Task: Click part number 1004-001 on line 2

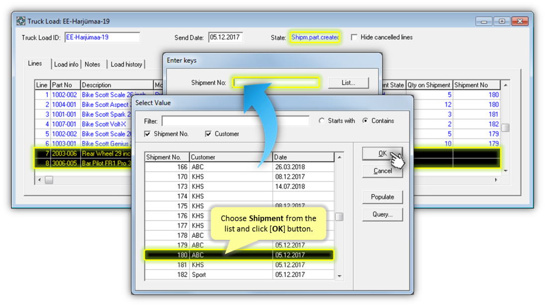Action: (x=64, y=104)
